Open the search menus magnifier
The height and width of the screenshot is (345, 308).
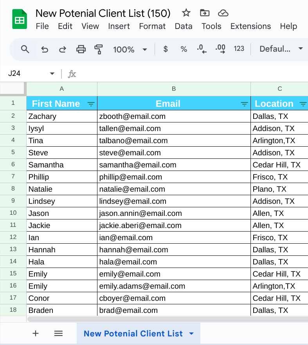click(x=25, y=49)
